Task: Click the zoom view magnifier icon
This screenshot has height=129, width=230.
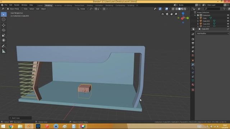Action: coord(176,14)
